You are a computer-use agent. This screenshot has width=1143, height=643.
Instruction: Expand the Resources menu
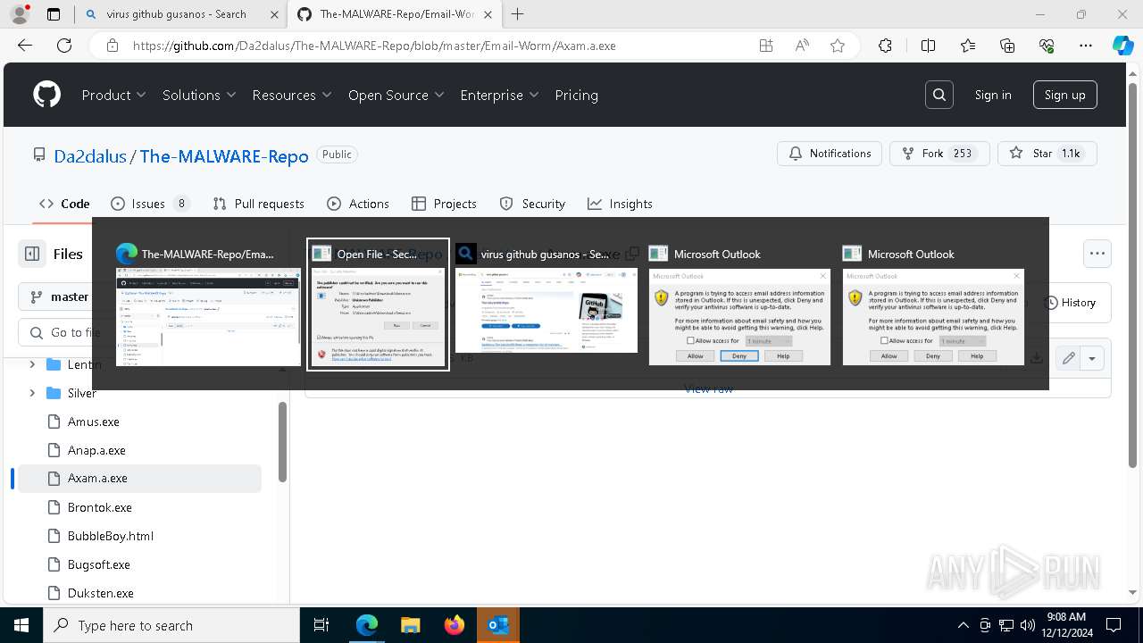point(292,95)
